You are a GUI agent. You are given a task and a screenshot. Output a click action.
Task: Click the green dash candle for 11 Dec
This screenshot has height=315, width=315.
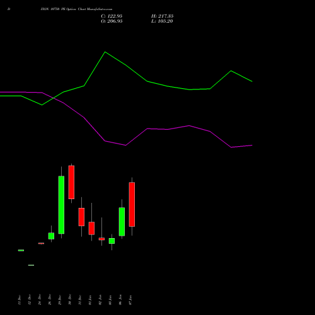[x=21, y=250]
